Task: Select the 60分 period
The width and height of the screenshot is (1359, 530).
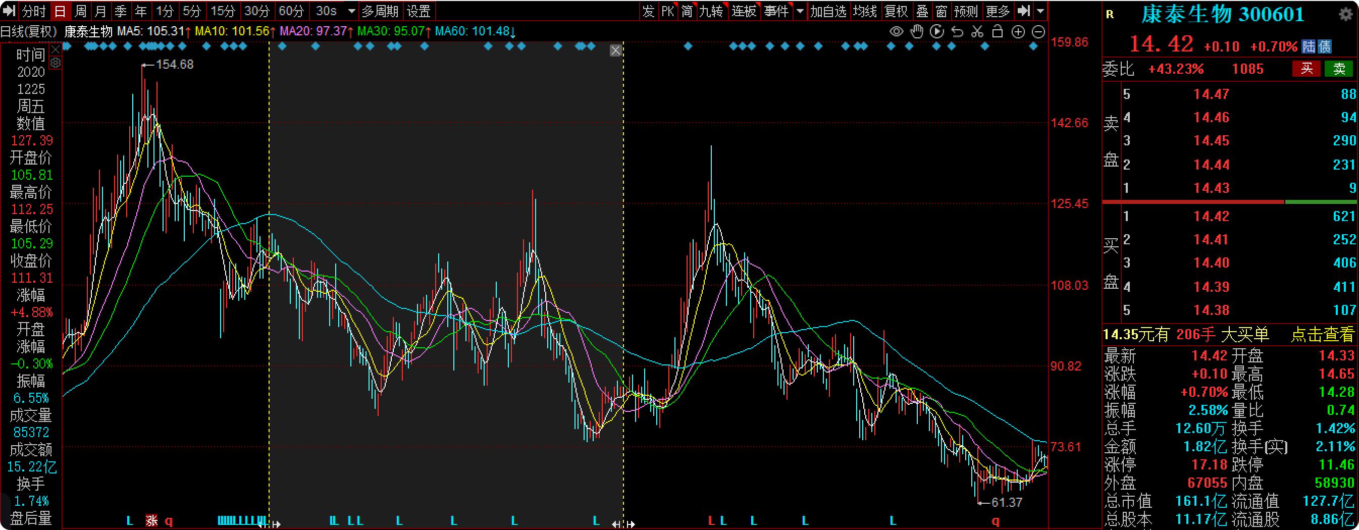Action: [291, 11]
